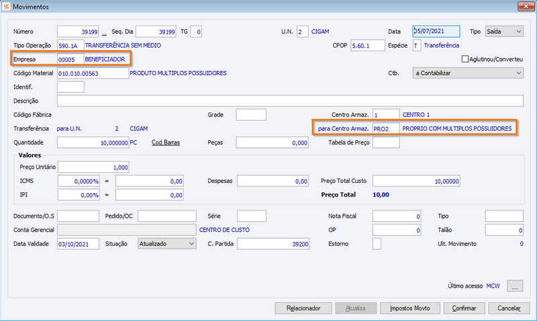Click the Descrição input field
This screenshot has height=321, width=537.
290,101
